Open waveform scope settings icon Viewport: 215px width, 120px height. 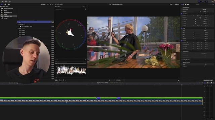click(85, 60)
